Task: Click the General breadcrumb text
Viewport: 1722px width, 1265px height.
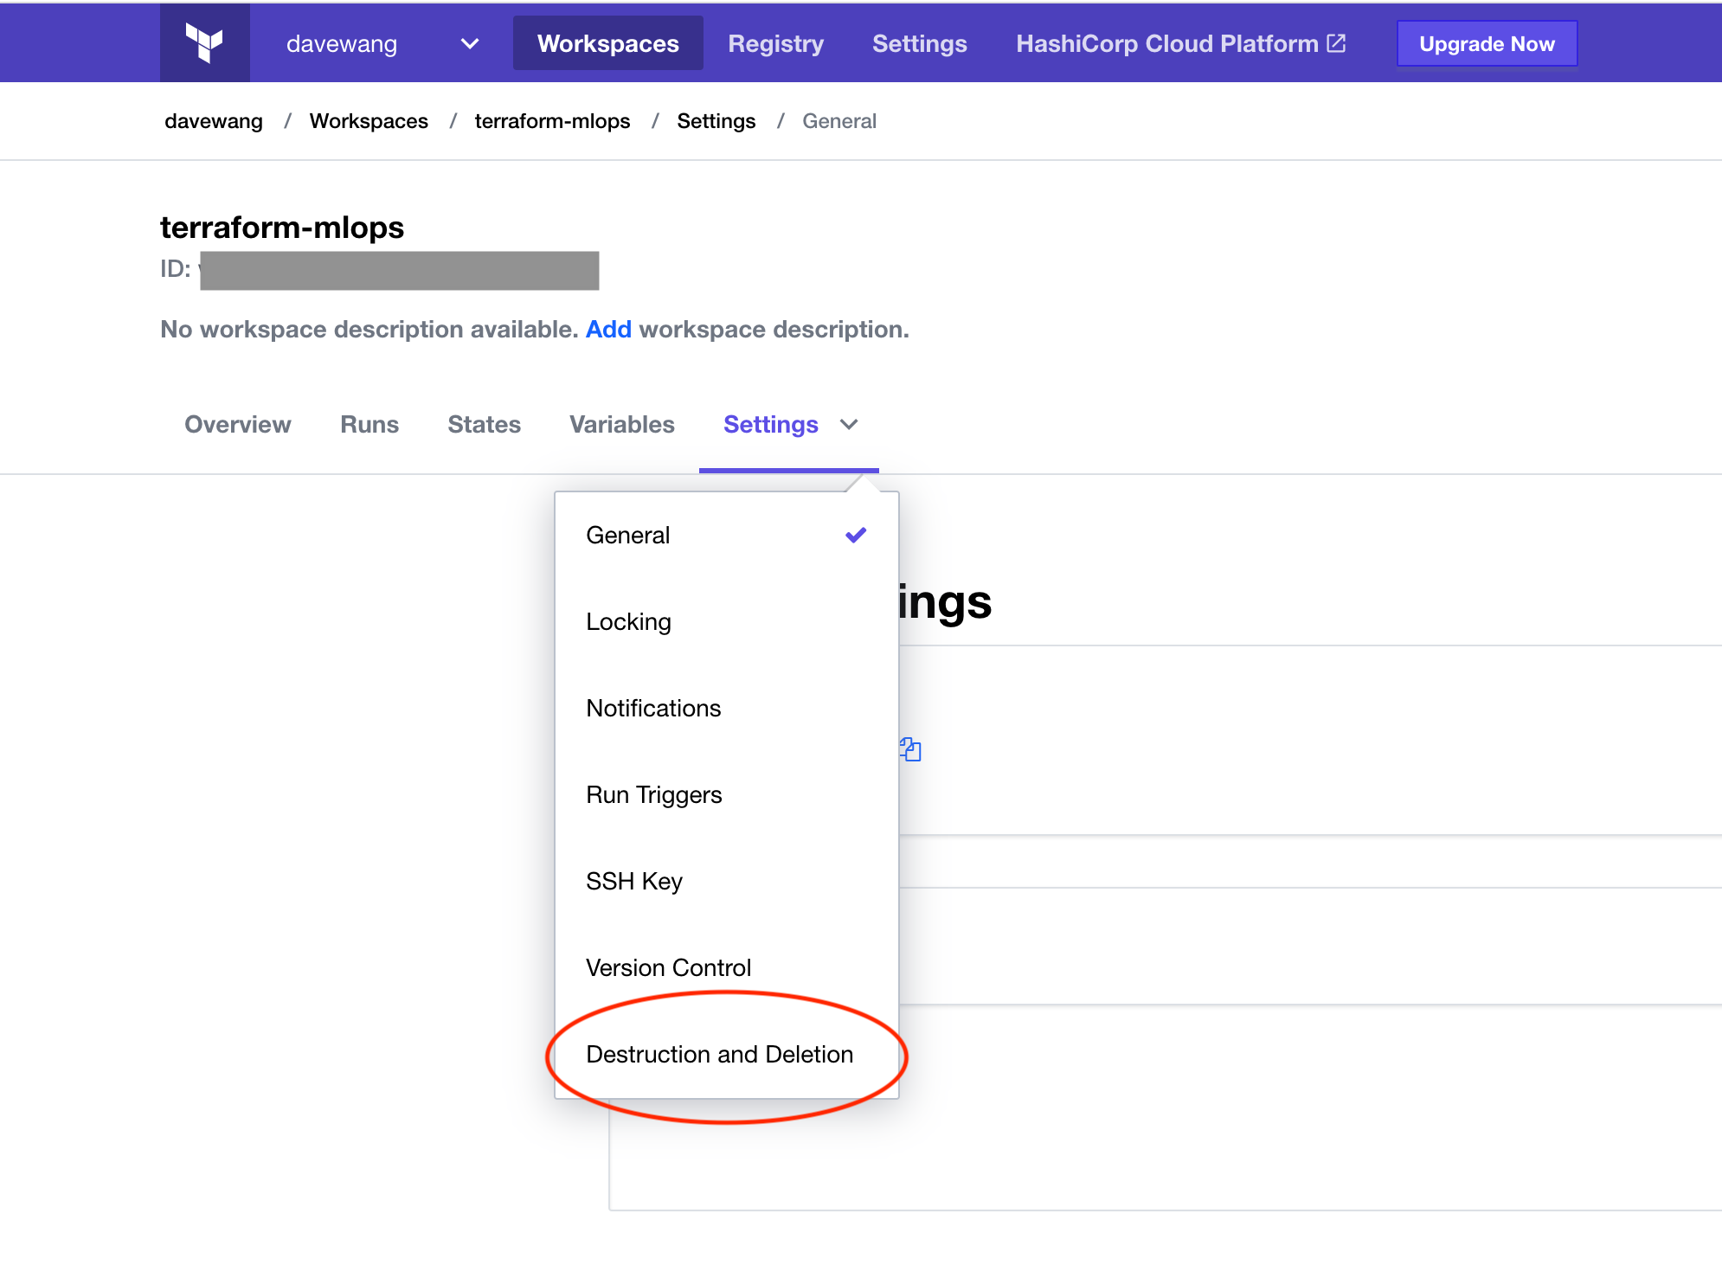Action: pos(839,121)
